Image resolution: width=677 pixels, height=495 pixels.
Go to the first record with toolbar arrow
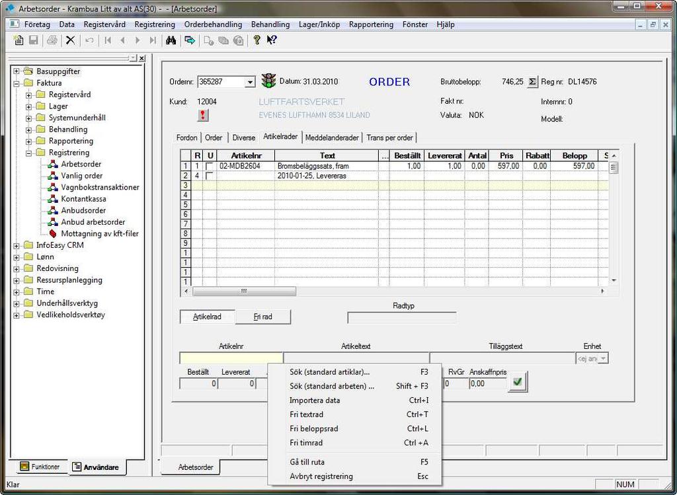pos(108,40)
